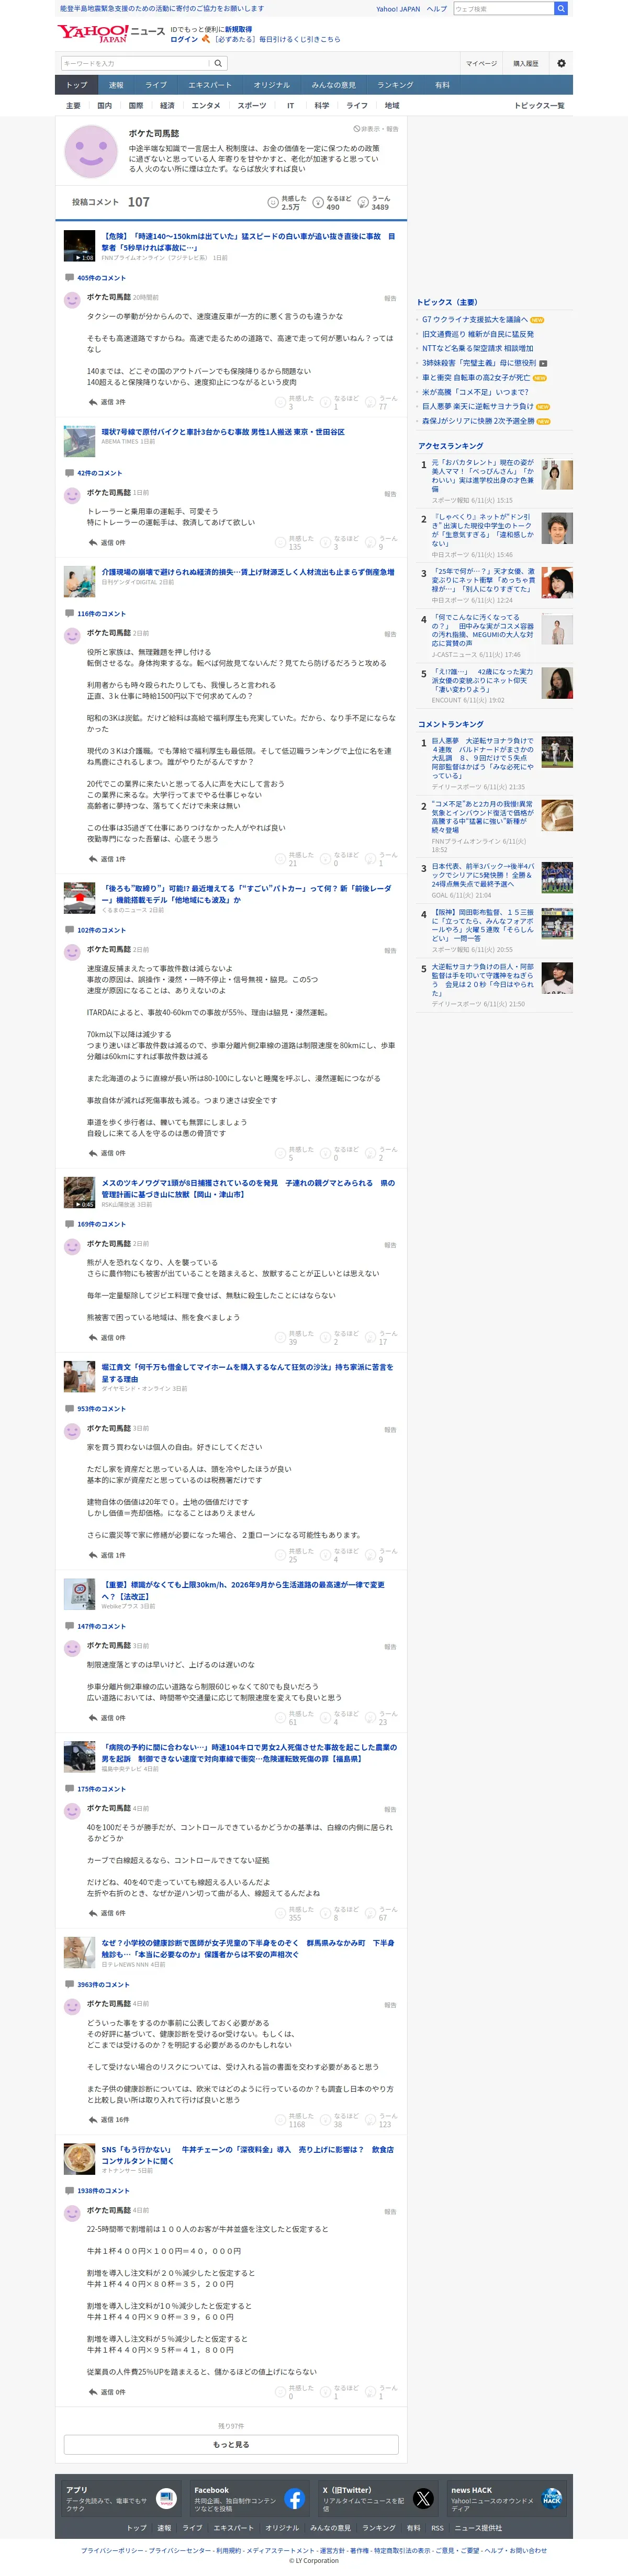Image resolution: width=628 pixels, height=2576 pixels.
Task: Click 405件のコメント link
Action: (102, 278)
